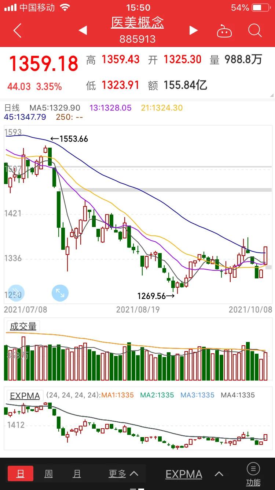
Task: Go to previous sector with left triangle
Action: click(83, 30)
